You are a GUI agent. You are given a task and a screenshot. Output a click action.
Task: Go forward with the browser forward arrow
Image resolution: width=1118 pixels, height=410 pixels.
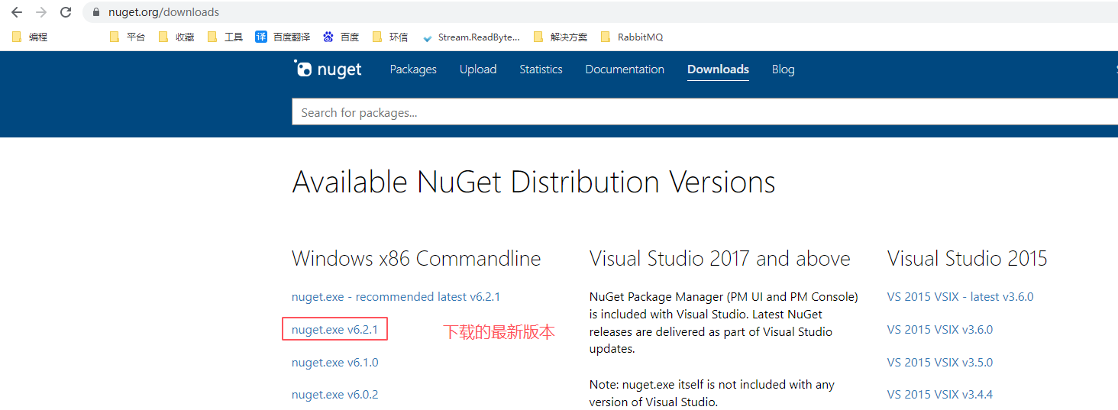41,12
